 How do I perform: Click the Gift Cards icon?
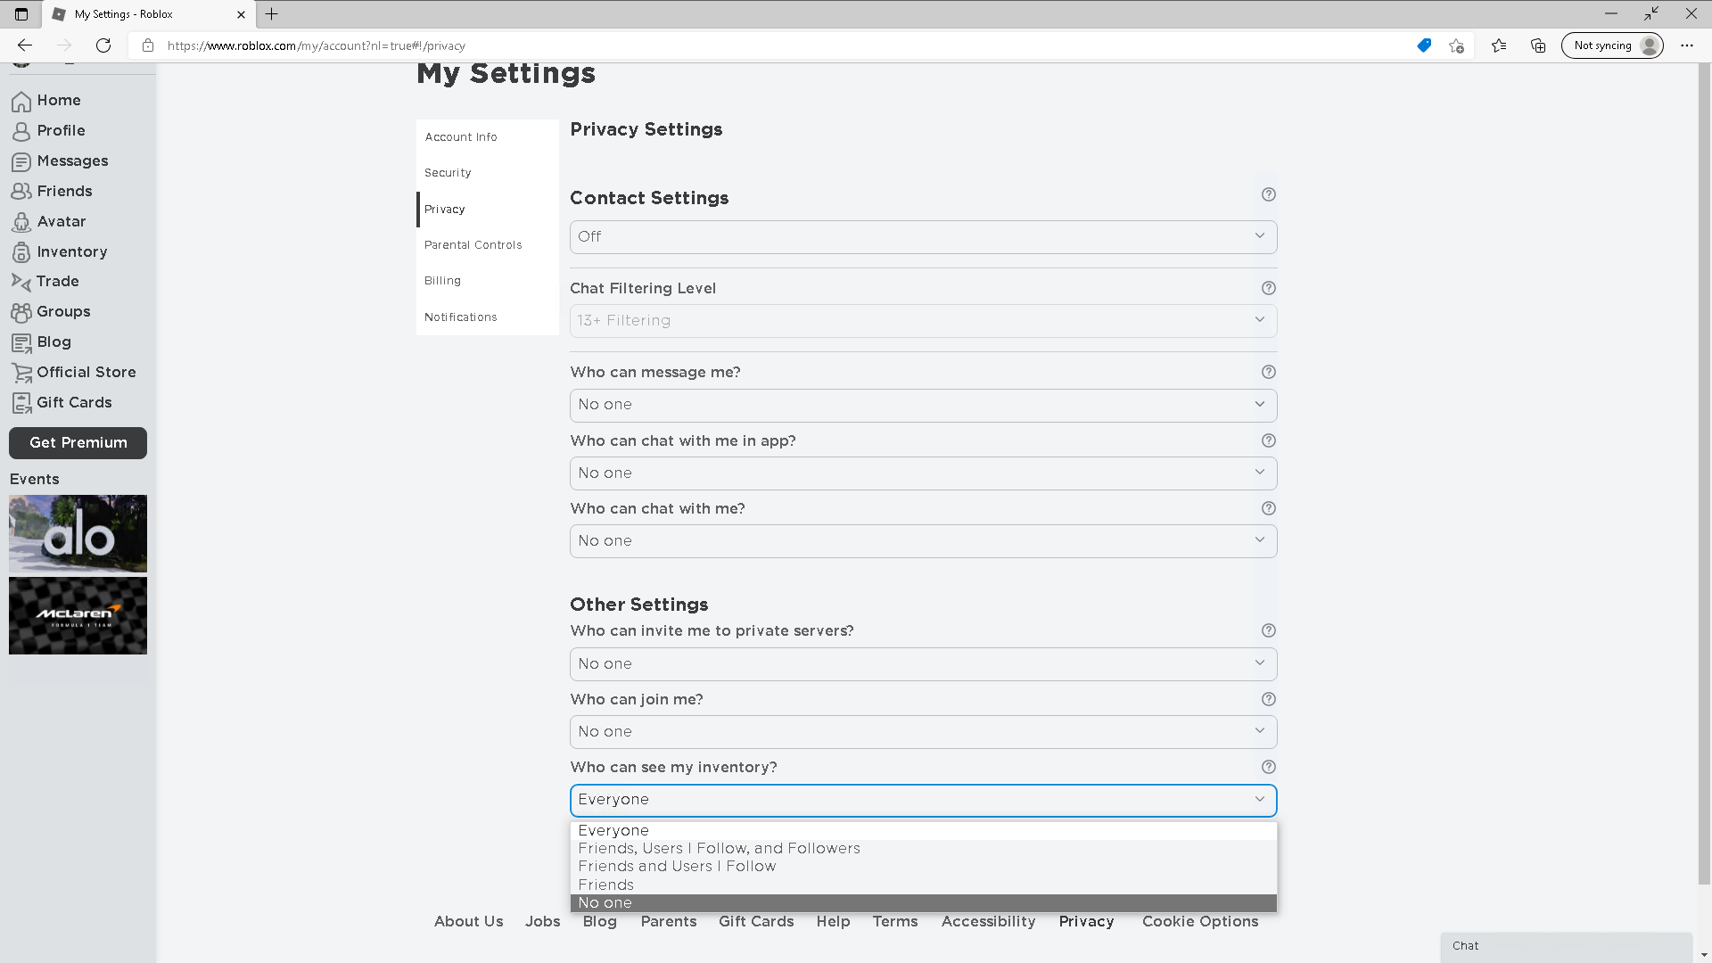[21, 403]
